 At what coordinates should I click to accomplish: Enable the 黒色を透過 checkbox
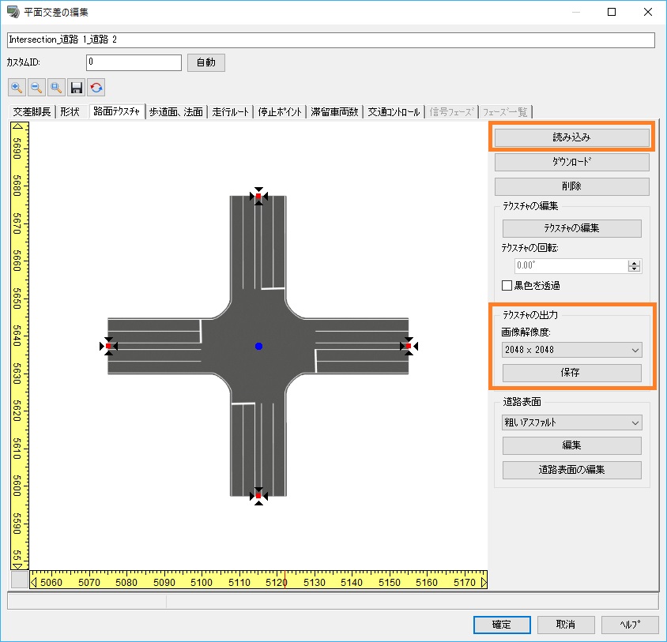click(x=507, y=285)
